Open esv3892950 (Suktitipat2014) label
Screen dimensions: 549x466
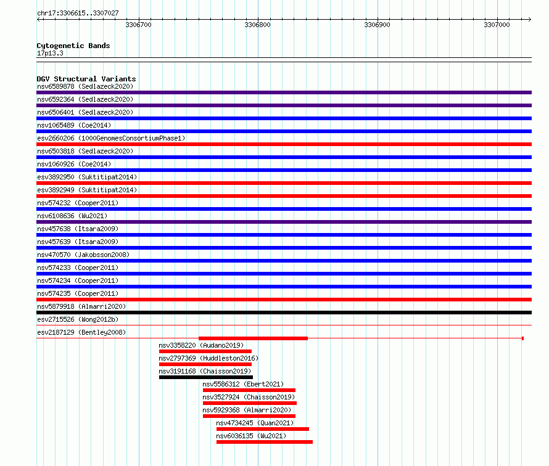click(x=87, y=177)
